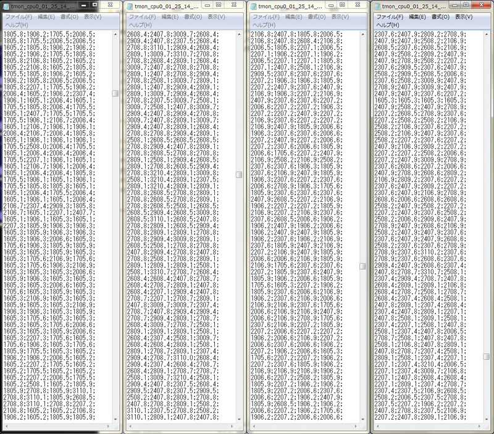Click scroll-up arrow in second Notepad window
The width and height of the screenshot is (494, 434).
tap(239, 34)
